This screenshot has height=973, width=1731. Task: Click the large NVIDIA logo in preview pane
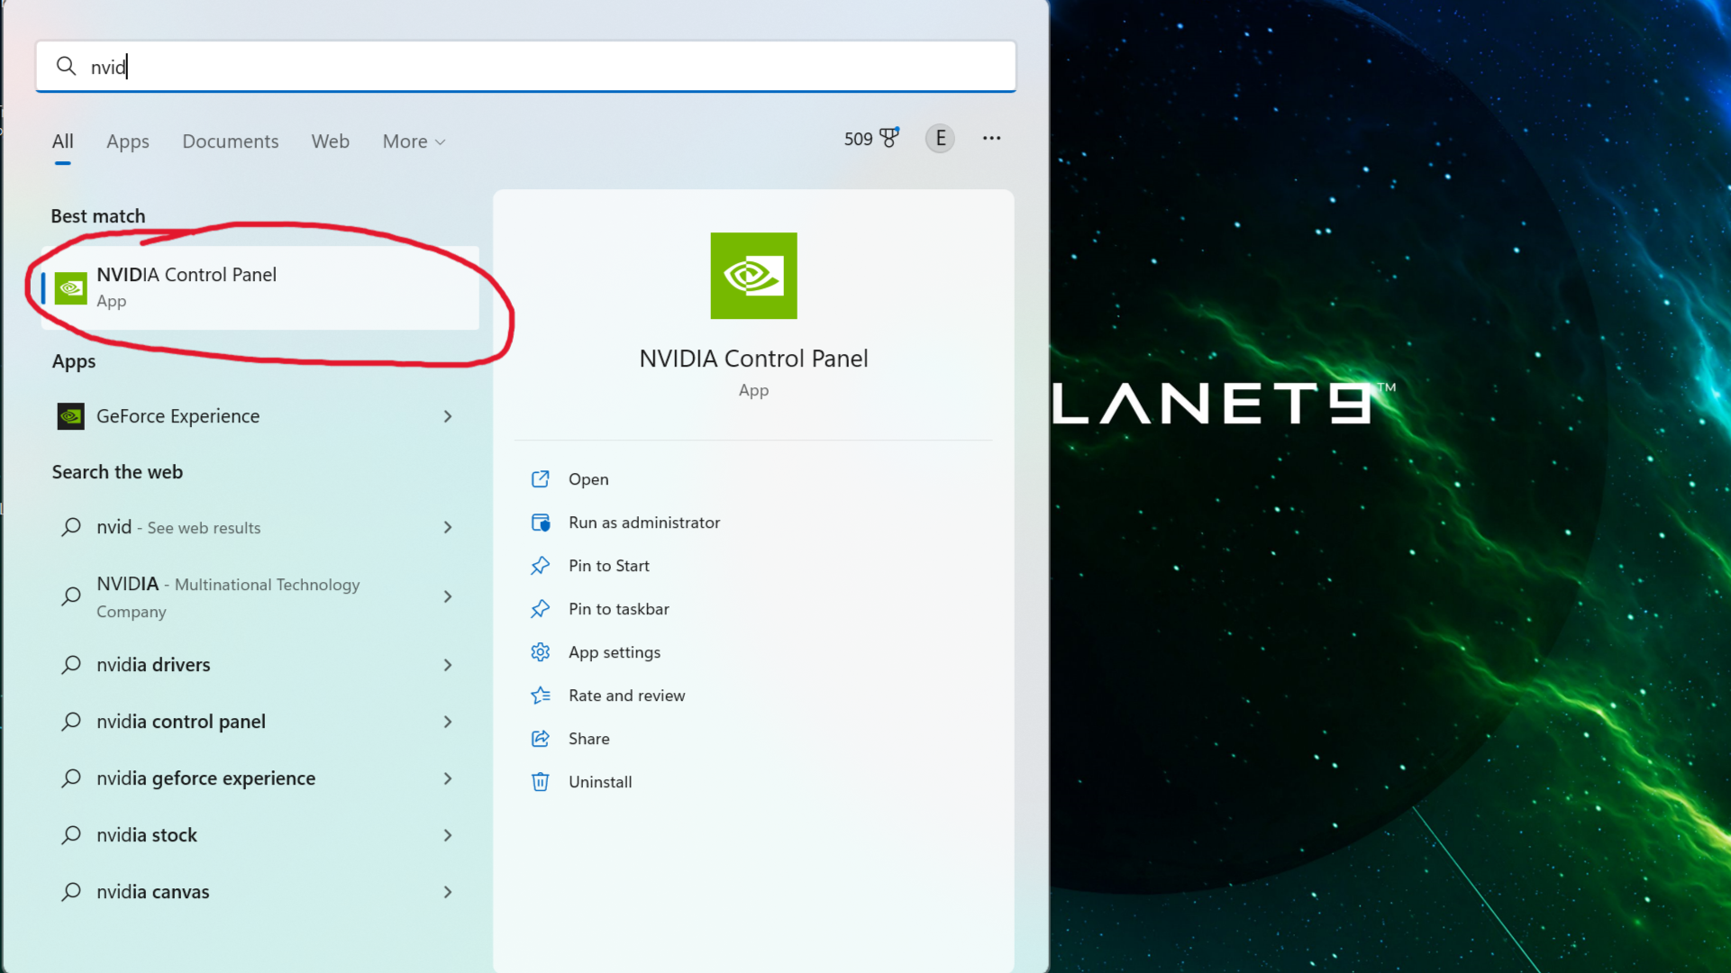pos(753,276)
